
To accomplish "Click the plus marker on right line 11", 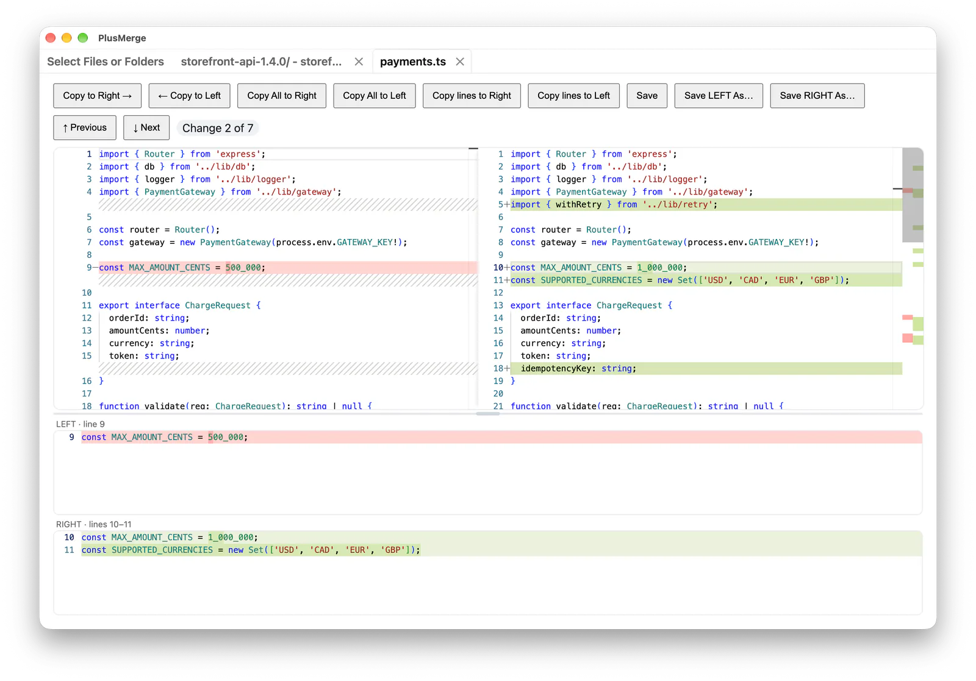I will click(x=507, y=280).
